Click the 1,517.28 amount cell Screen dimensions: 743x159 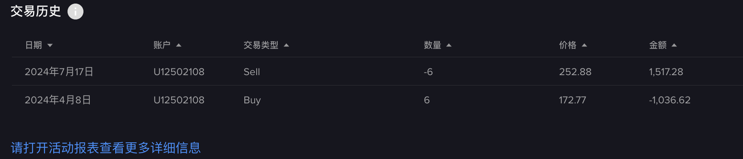(x=666, y=72)
